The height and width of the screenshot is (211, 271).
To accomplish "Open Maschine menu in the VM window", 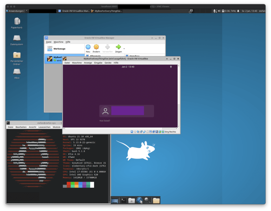I will pos(77,63).
